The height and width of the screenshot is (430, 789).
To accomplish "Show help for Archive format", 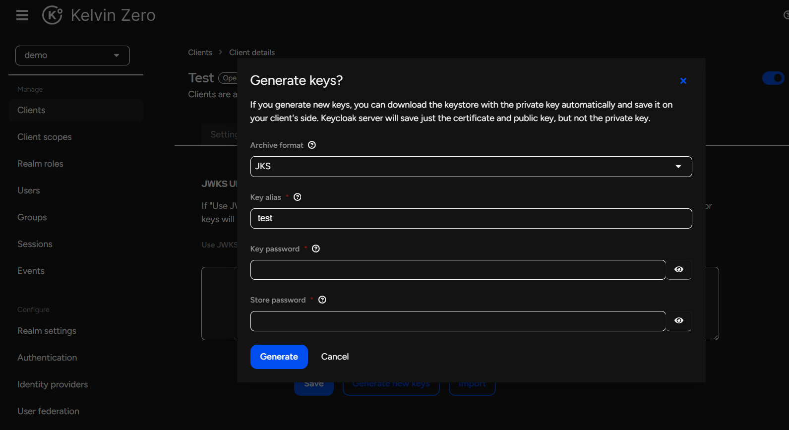I will [x=312, y=145].
